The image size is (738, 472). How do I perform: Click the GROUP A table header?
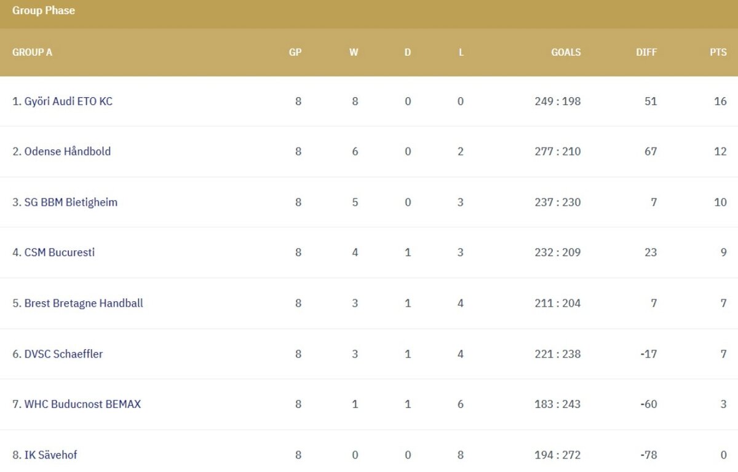33,52
